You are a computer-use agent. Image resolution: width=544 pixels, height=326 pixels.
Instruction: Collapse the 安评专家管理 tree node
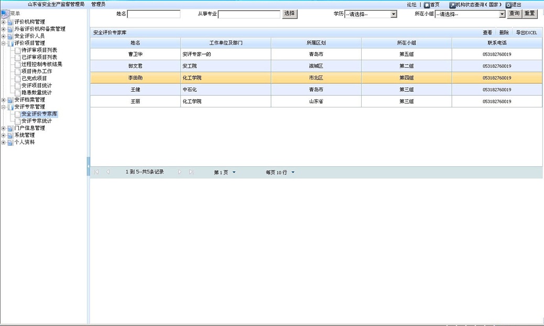[4, 107]
